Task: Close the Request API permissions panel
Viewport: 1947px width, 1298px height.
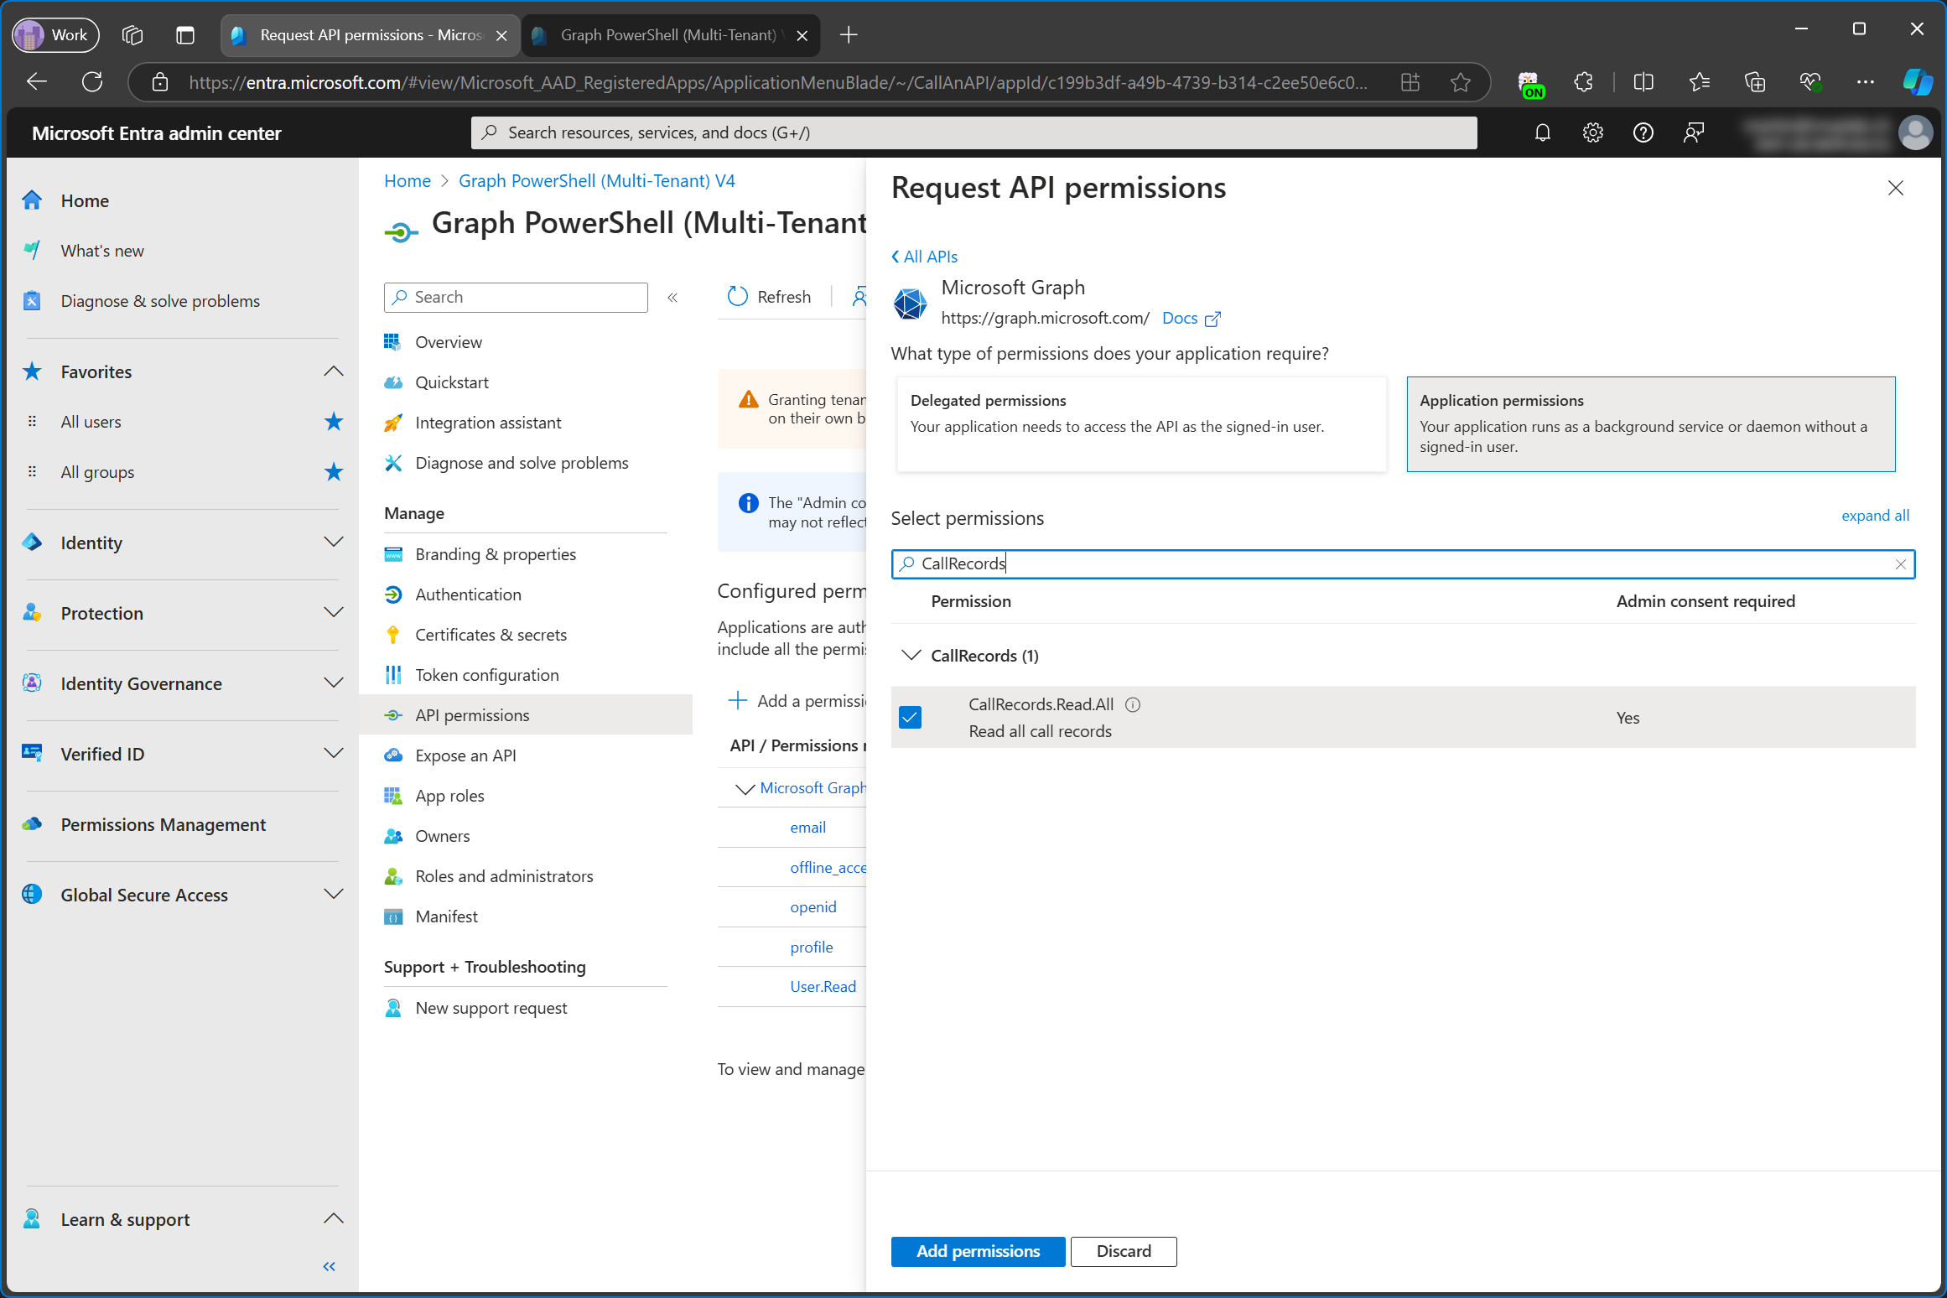Action: tap(1895, 188)
